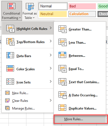Screen dimensions: 108x126
Task: Click the Greater Than rule icon
Action: 63,29
